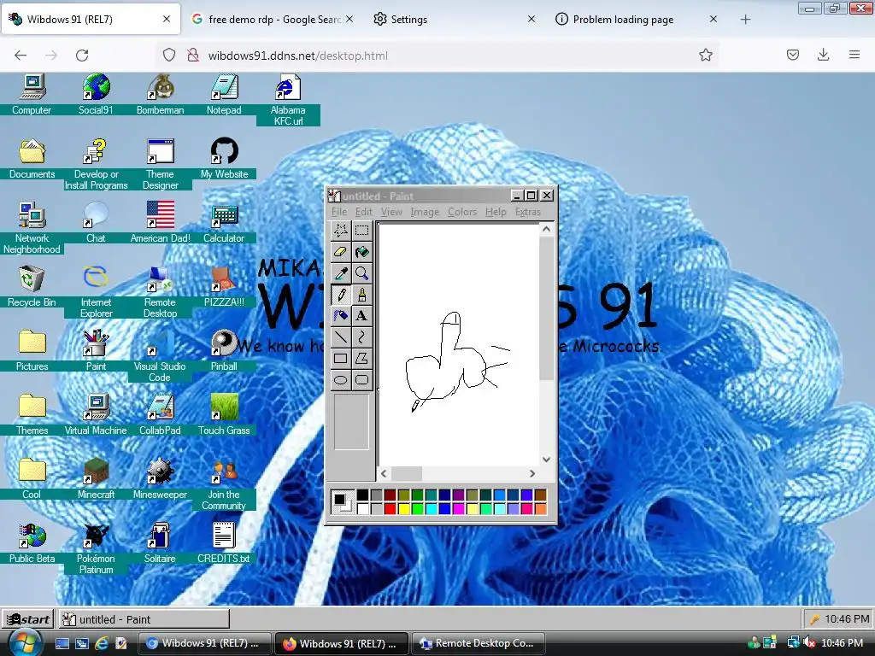This screenshot has height=656, width=875.
Task: Choose the Curve tool in Paint
Action: pos(361,337)
